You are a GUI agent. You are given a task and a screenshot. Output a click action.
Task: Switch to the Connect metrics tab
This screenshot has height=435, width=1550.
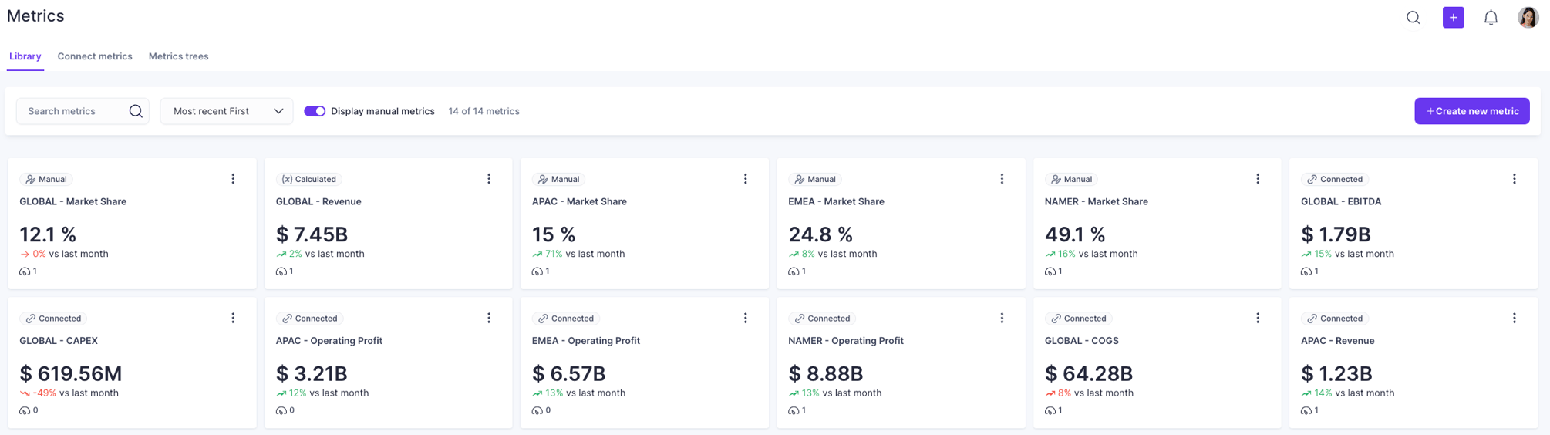(95, 56)
